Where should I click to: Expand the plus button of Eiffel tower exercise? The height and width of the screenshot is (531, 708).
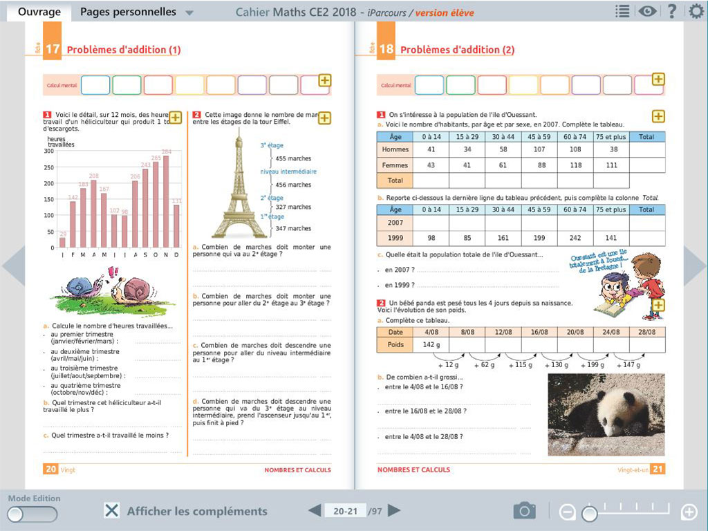[324, 118]
